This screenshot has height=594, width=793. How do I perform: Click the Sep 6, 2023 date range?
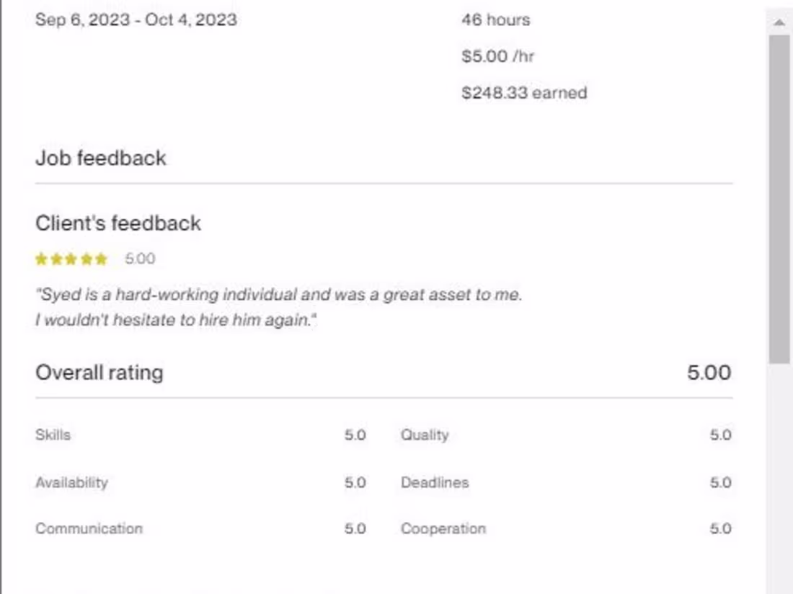coord(136,19)
